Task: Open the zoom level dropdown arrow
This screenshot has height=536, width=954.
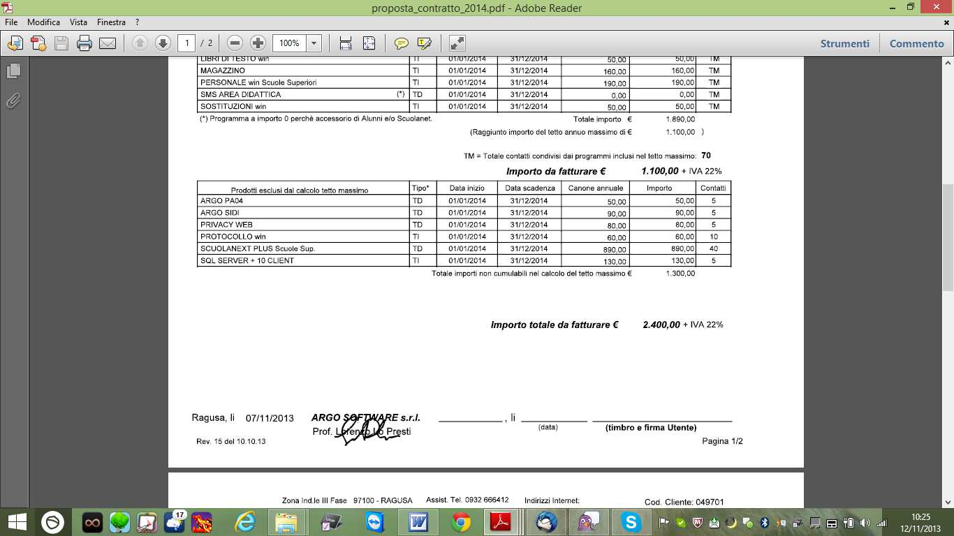Action: 314,43
